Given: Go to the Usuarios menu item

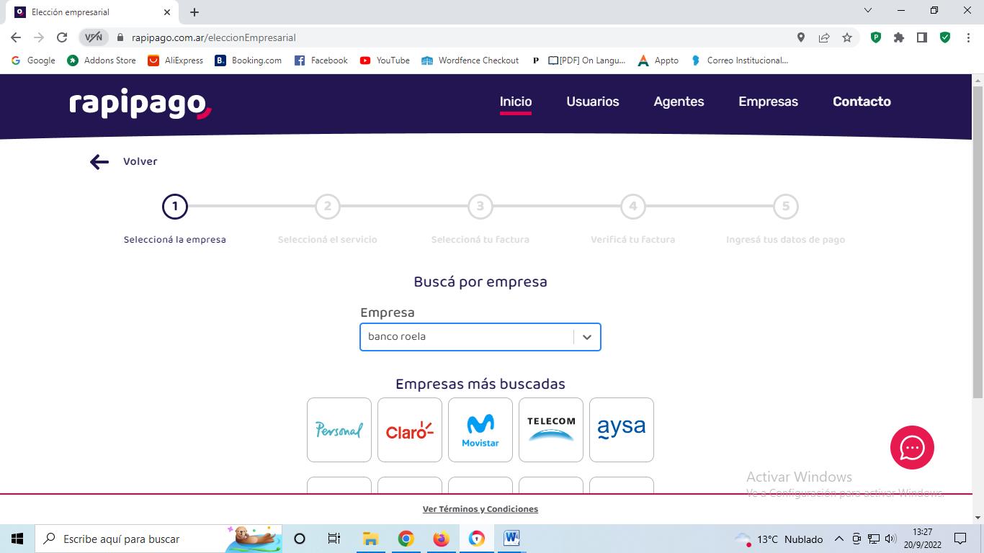Looking at the screenshot, I should point(592,102).
